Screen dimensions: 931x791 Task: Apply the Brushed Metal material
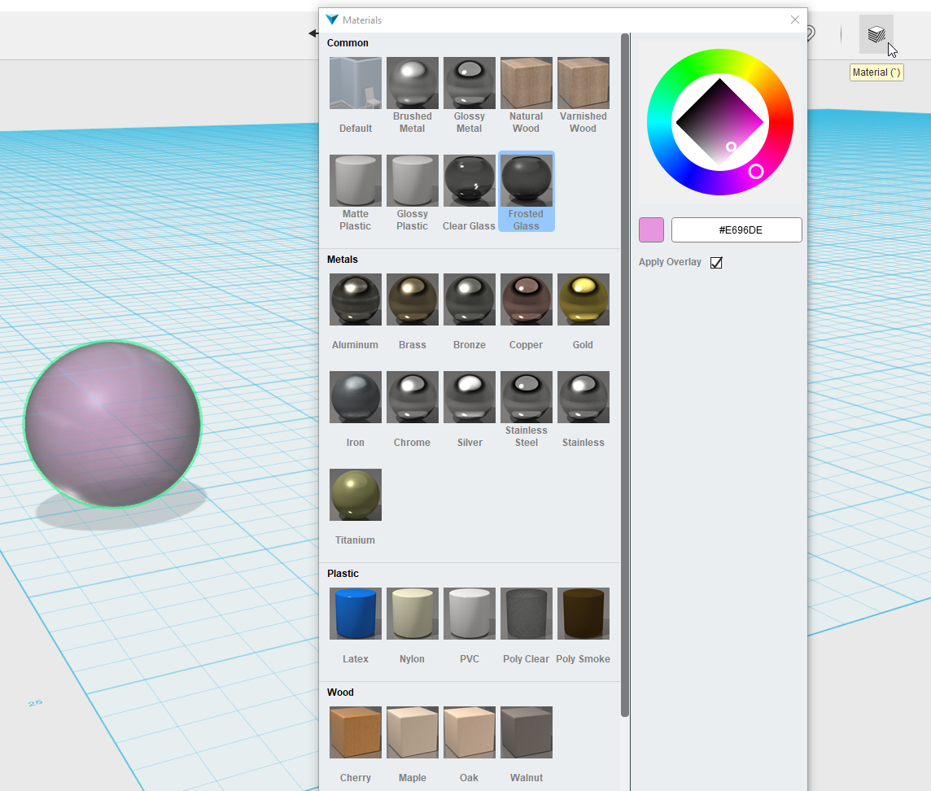[412, 83]
